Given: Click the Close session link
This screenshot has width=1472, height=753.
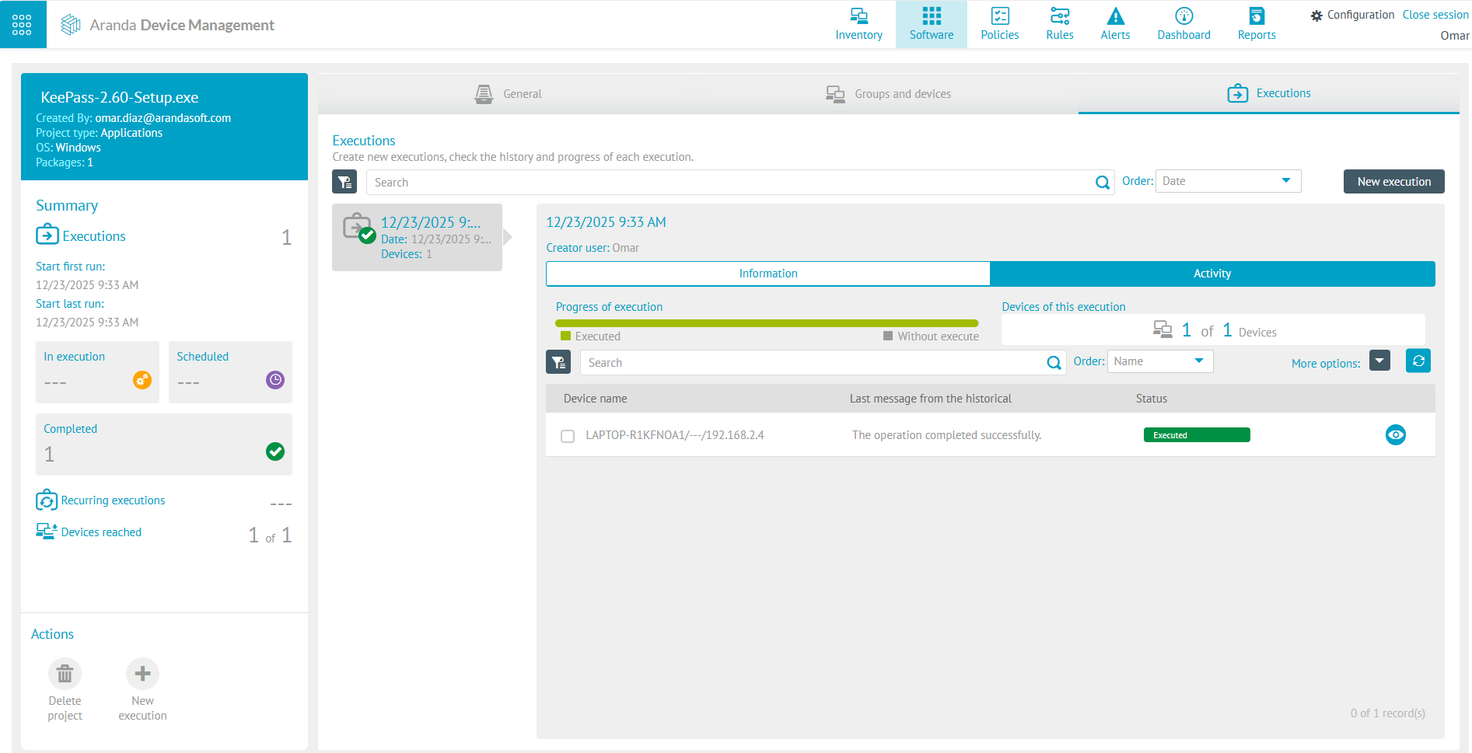Looking at the screenshot, I should tap(1435, 15).
